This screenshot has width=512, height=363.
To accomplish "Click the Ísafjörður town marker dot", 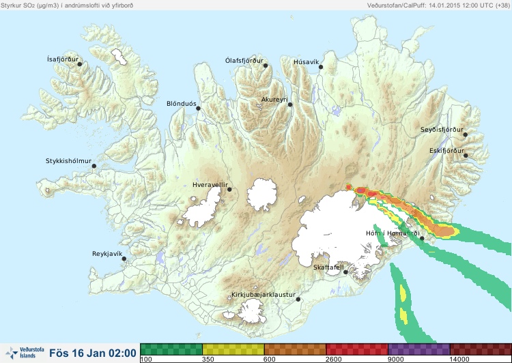I will pyautogui.click(x=79, y=64).
